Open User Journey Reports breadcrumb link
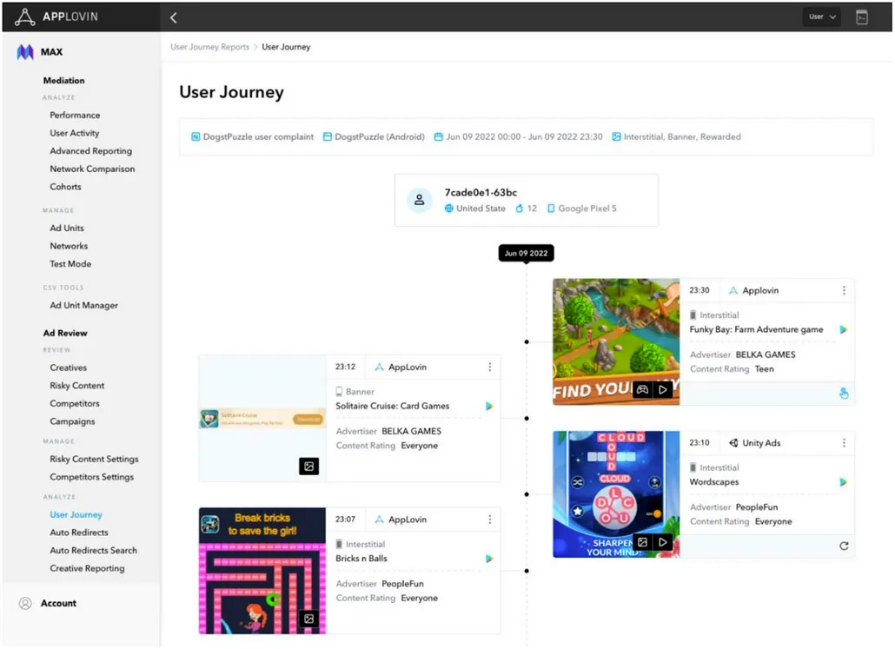Viewport: 895px width, 649px height. point(209,47)
